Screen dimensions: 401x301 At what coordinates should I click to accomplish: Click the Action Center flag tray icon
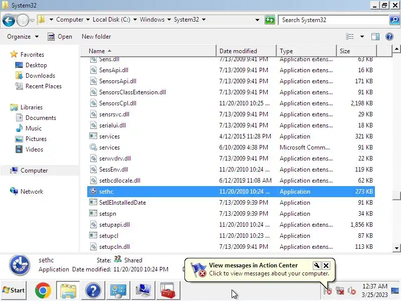328,291
